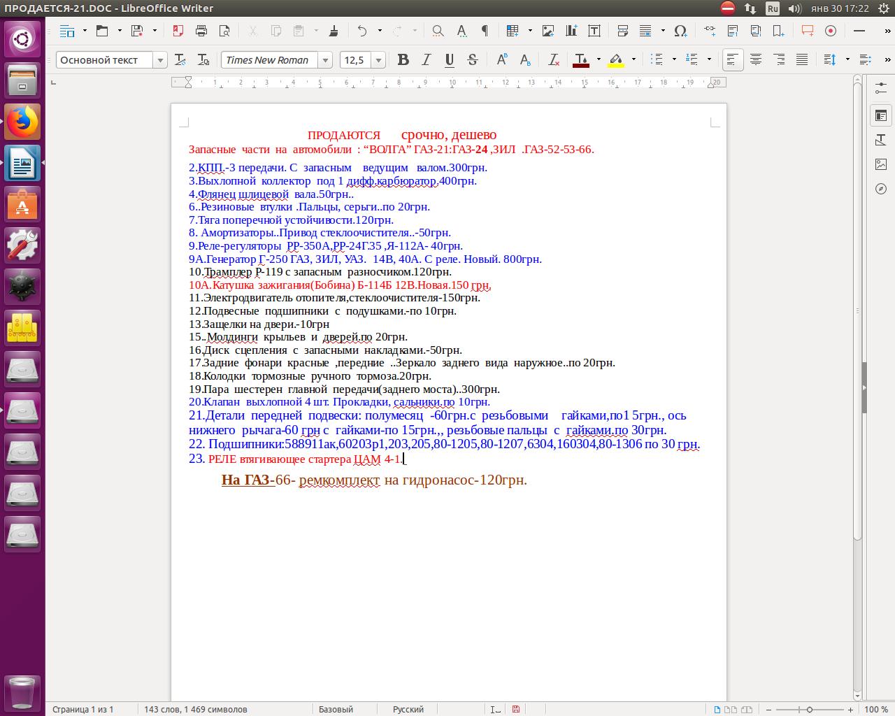Apply the yellow highlighting color

coord(616,60)
